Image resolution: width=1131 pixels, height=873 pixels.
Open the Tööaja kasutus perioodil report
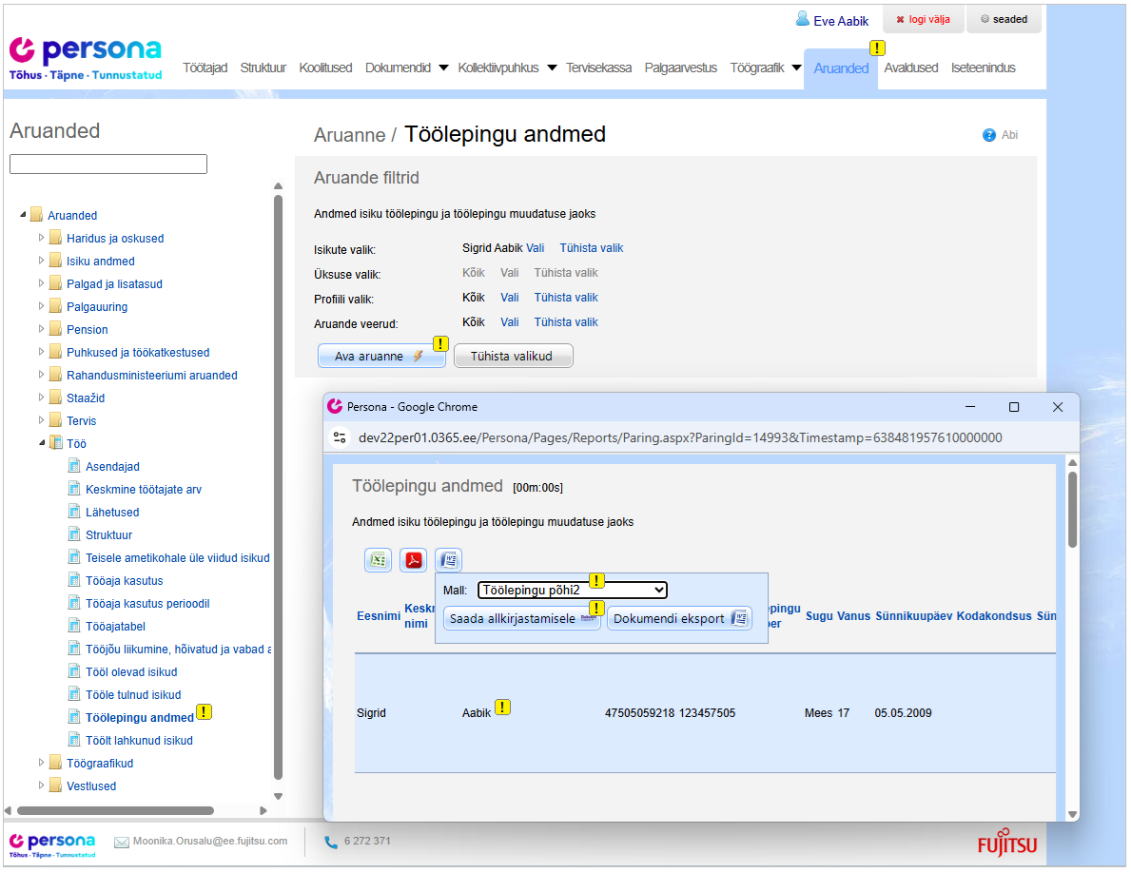(x=147, y=605)
